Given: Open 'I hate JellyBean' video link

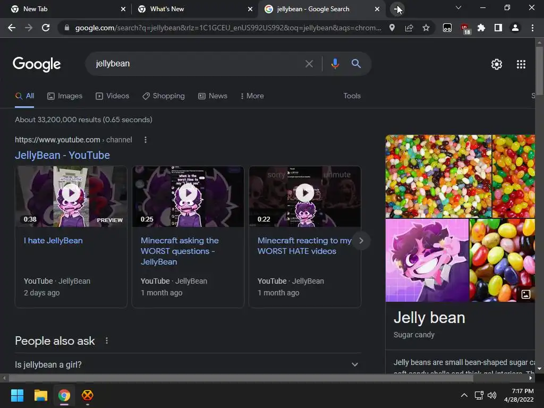Looking at the screenshot, I should (x=53, y=241).
